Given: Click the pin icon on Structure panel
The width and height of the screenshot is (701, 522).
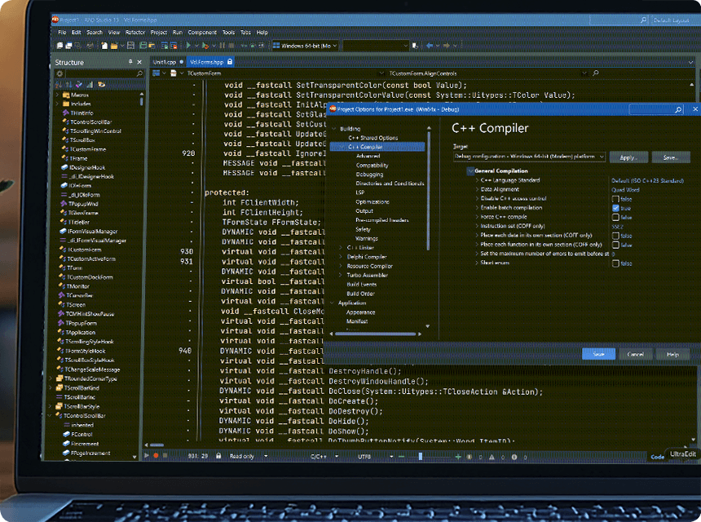Looking at the screenshot, I should tap(130, 62).
